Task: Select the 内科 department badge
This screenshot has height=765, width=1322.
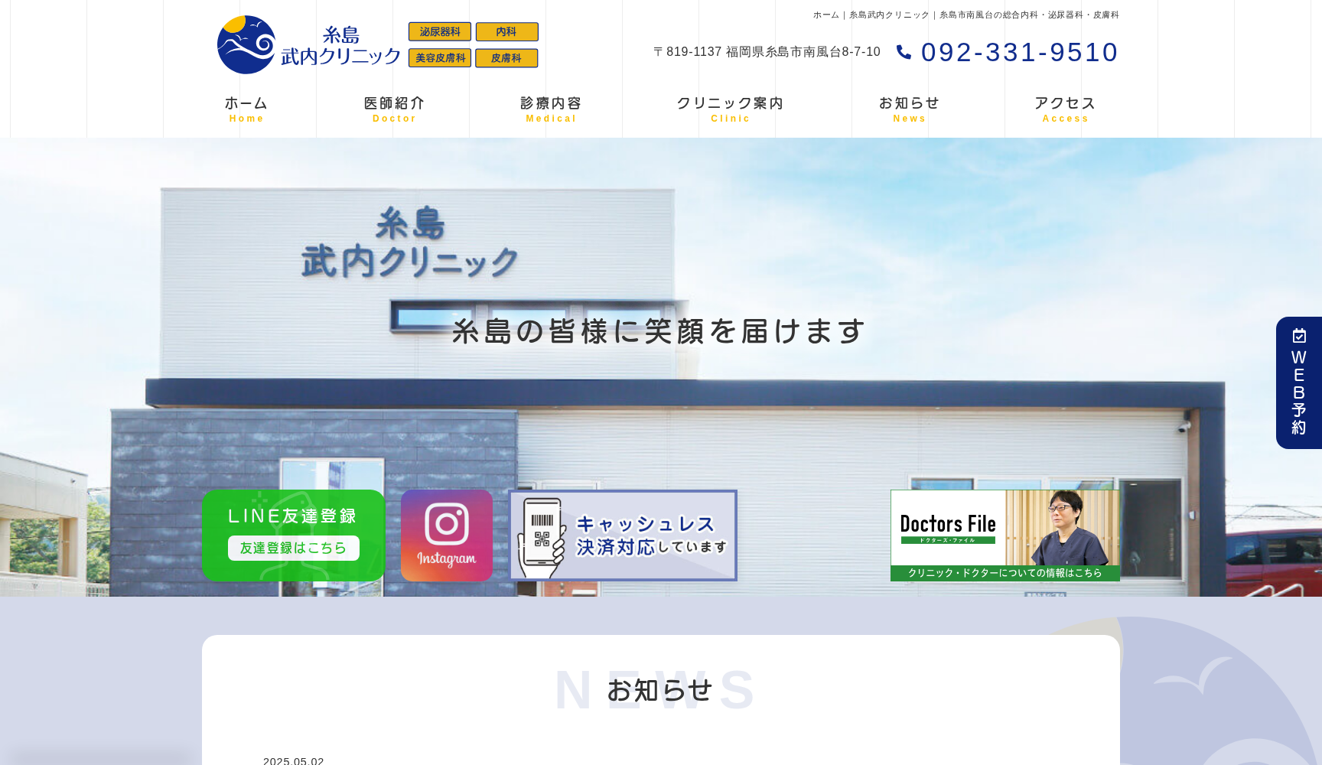Action: point(506,32)
